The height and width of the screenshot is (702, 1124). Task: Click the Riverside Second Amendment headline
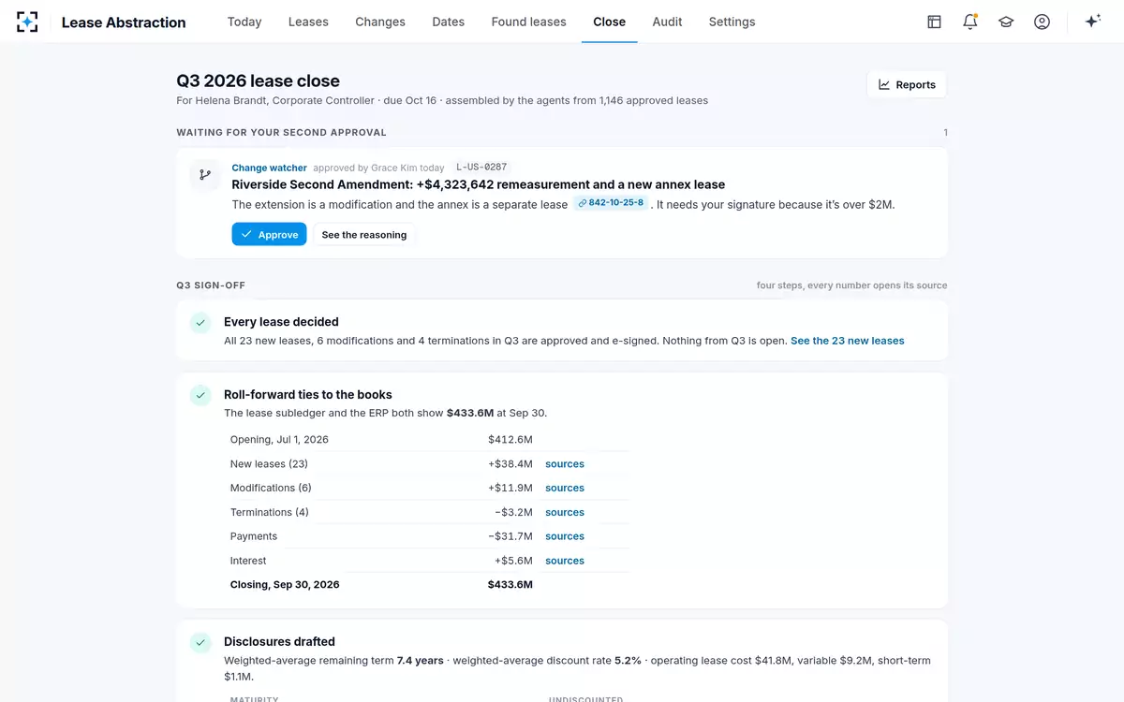478,184
